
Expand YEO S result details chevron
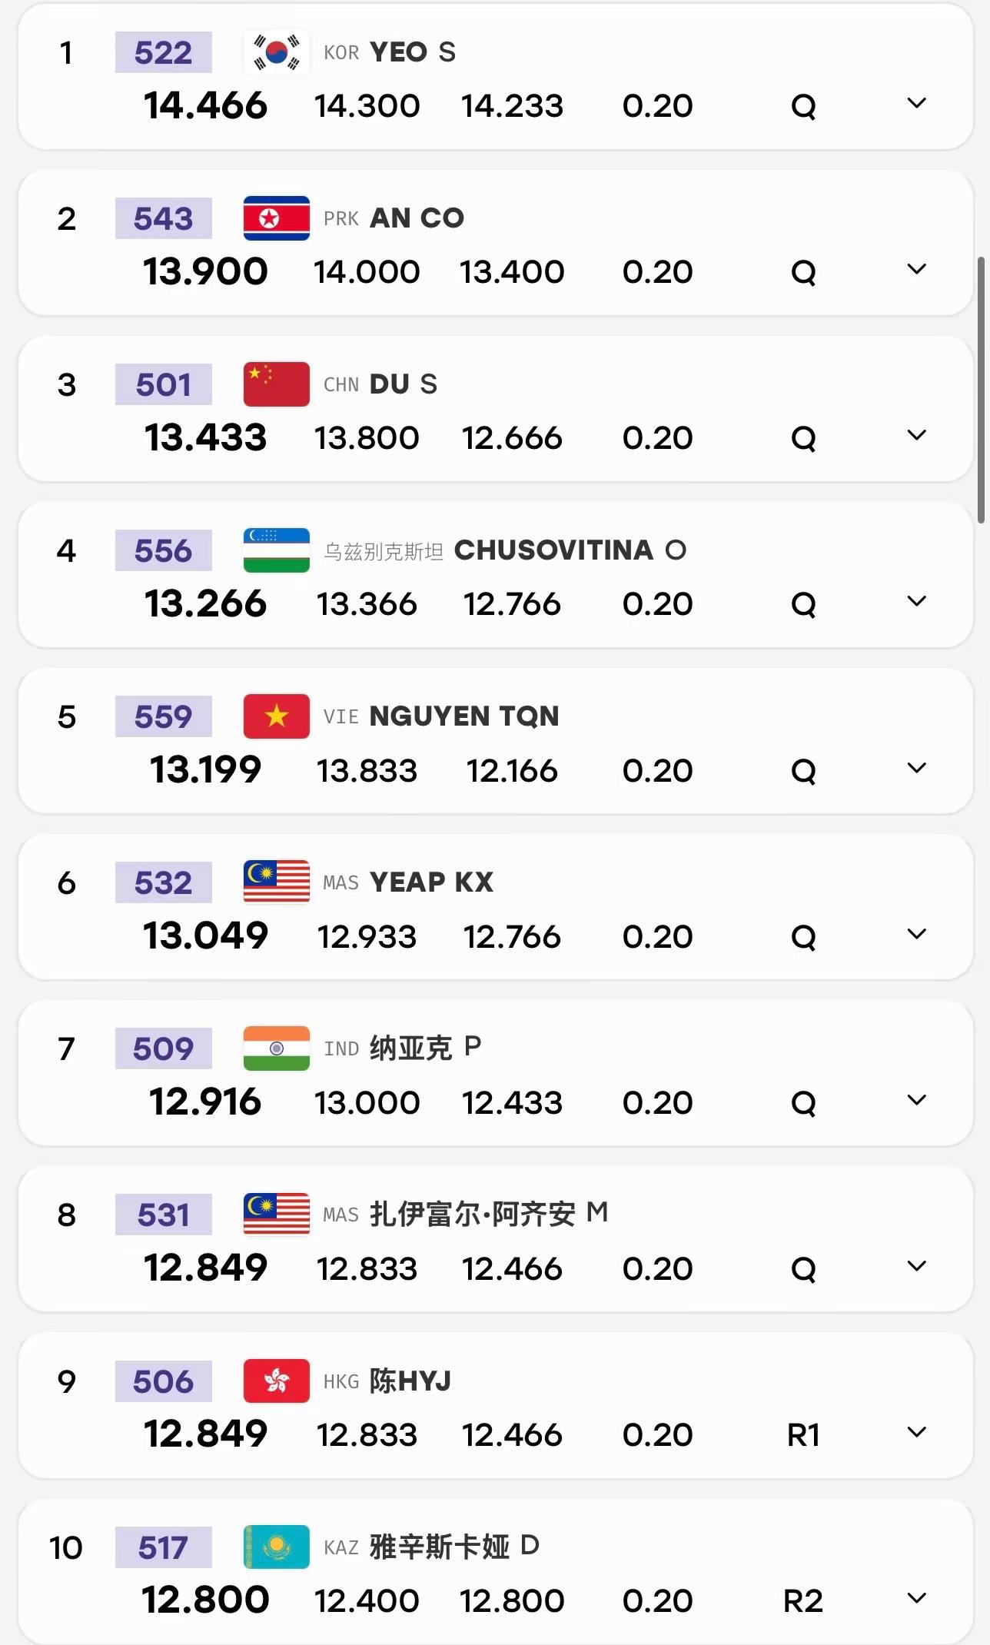(x=916, y=103)
